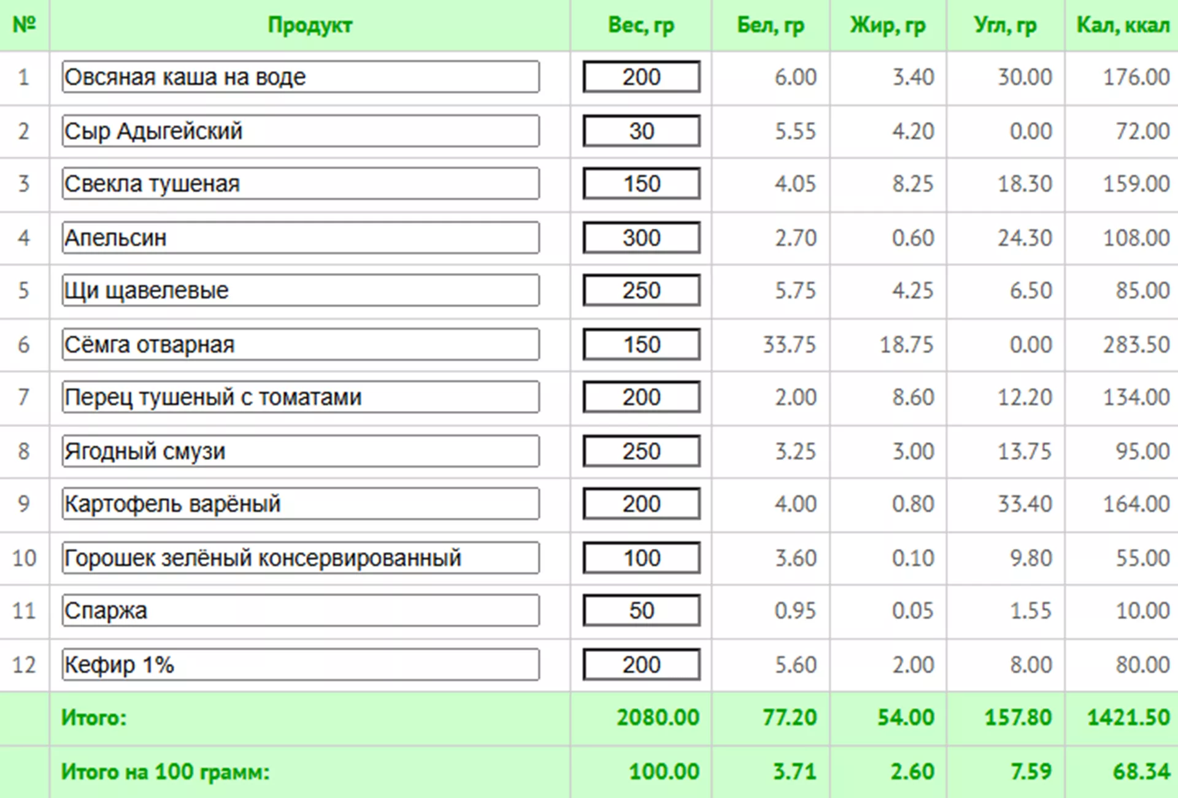Select the weight field for Перец тушеный с томатами
The width and height of the screenshot is (1178, 798).
[x=642, y=397]
